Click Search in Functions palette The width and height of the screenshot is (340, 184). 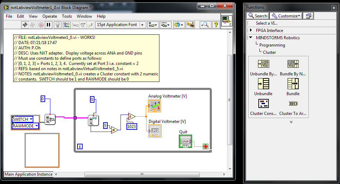point(258,16)
